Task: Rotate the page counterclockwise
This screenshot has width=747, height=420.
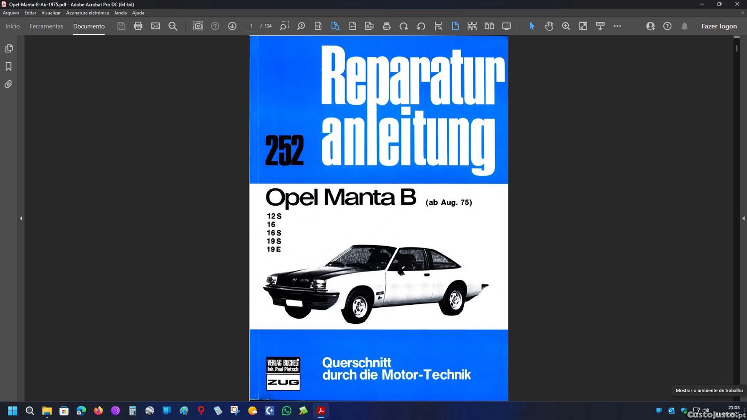Action: [421, 26]
